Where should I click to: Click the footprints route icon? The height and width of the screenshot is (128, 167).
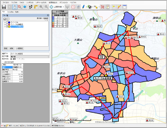pyautogui.click(x=31, y=7)
